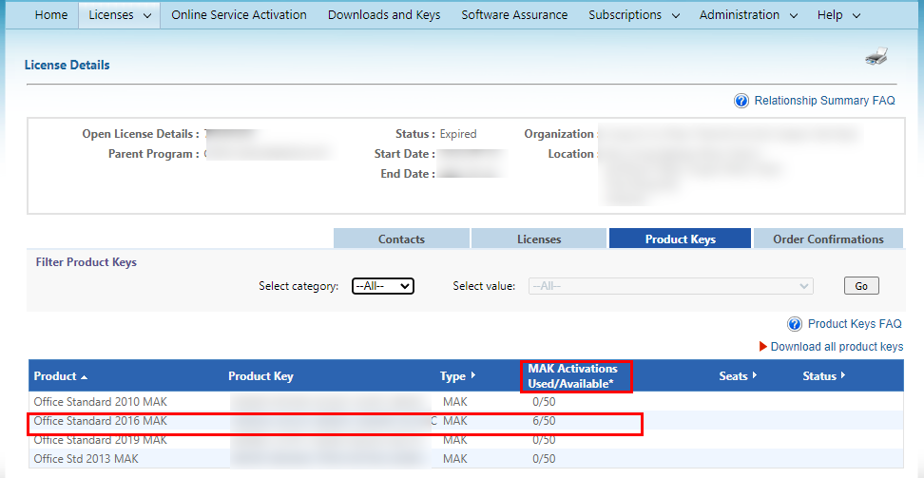This screenshot has width=924, height=478.
Task: Go to the Home menu item
Action: (51, 15)
